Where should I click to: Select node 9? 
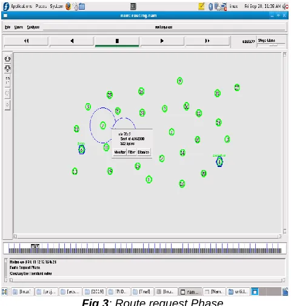(179, 81)
